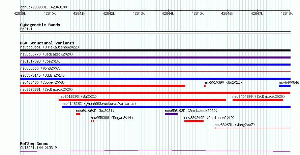This screenshot has height=155, width=300.
Task: Select the red nsv6016293 bar
Action: pyautogui.click(x=142, y=100)
